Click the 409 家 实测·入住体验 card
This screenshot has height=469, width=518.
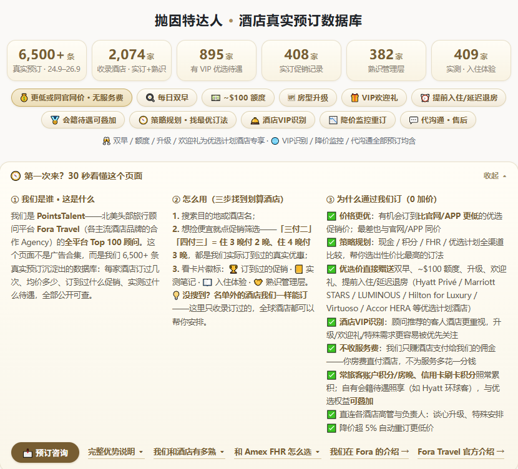[x=471, y=60]
